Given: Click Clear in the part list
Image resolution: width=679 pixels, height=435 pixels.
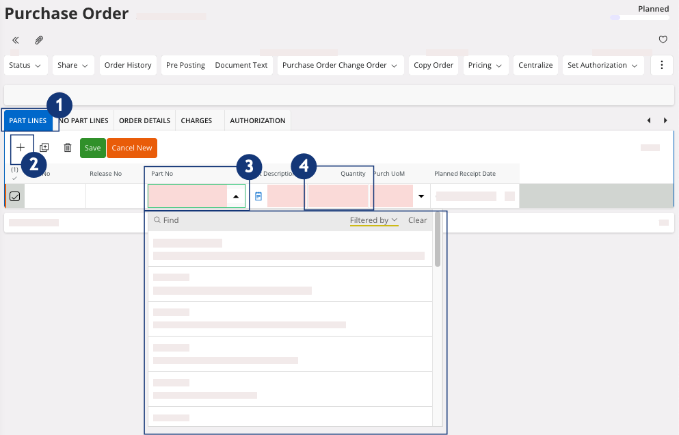Looking at the screenshot, I should pyautogui.click(x=417, y=220).
